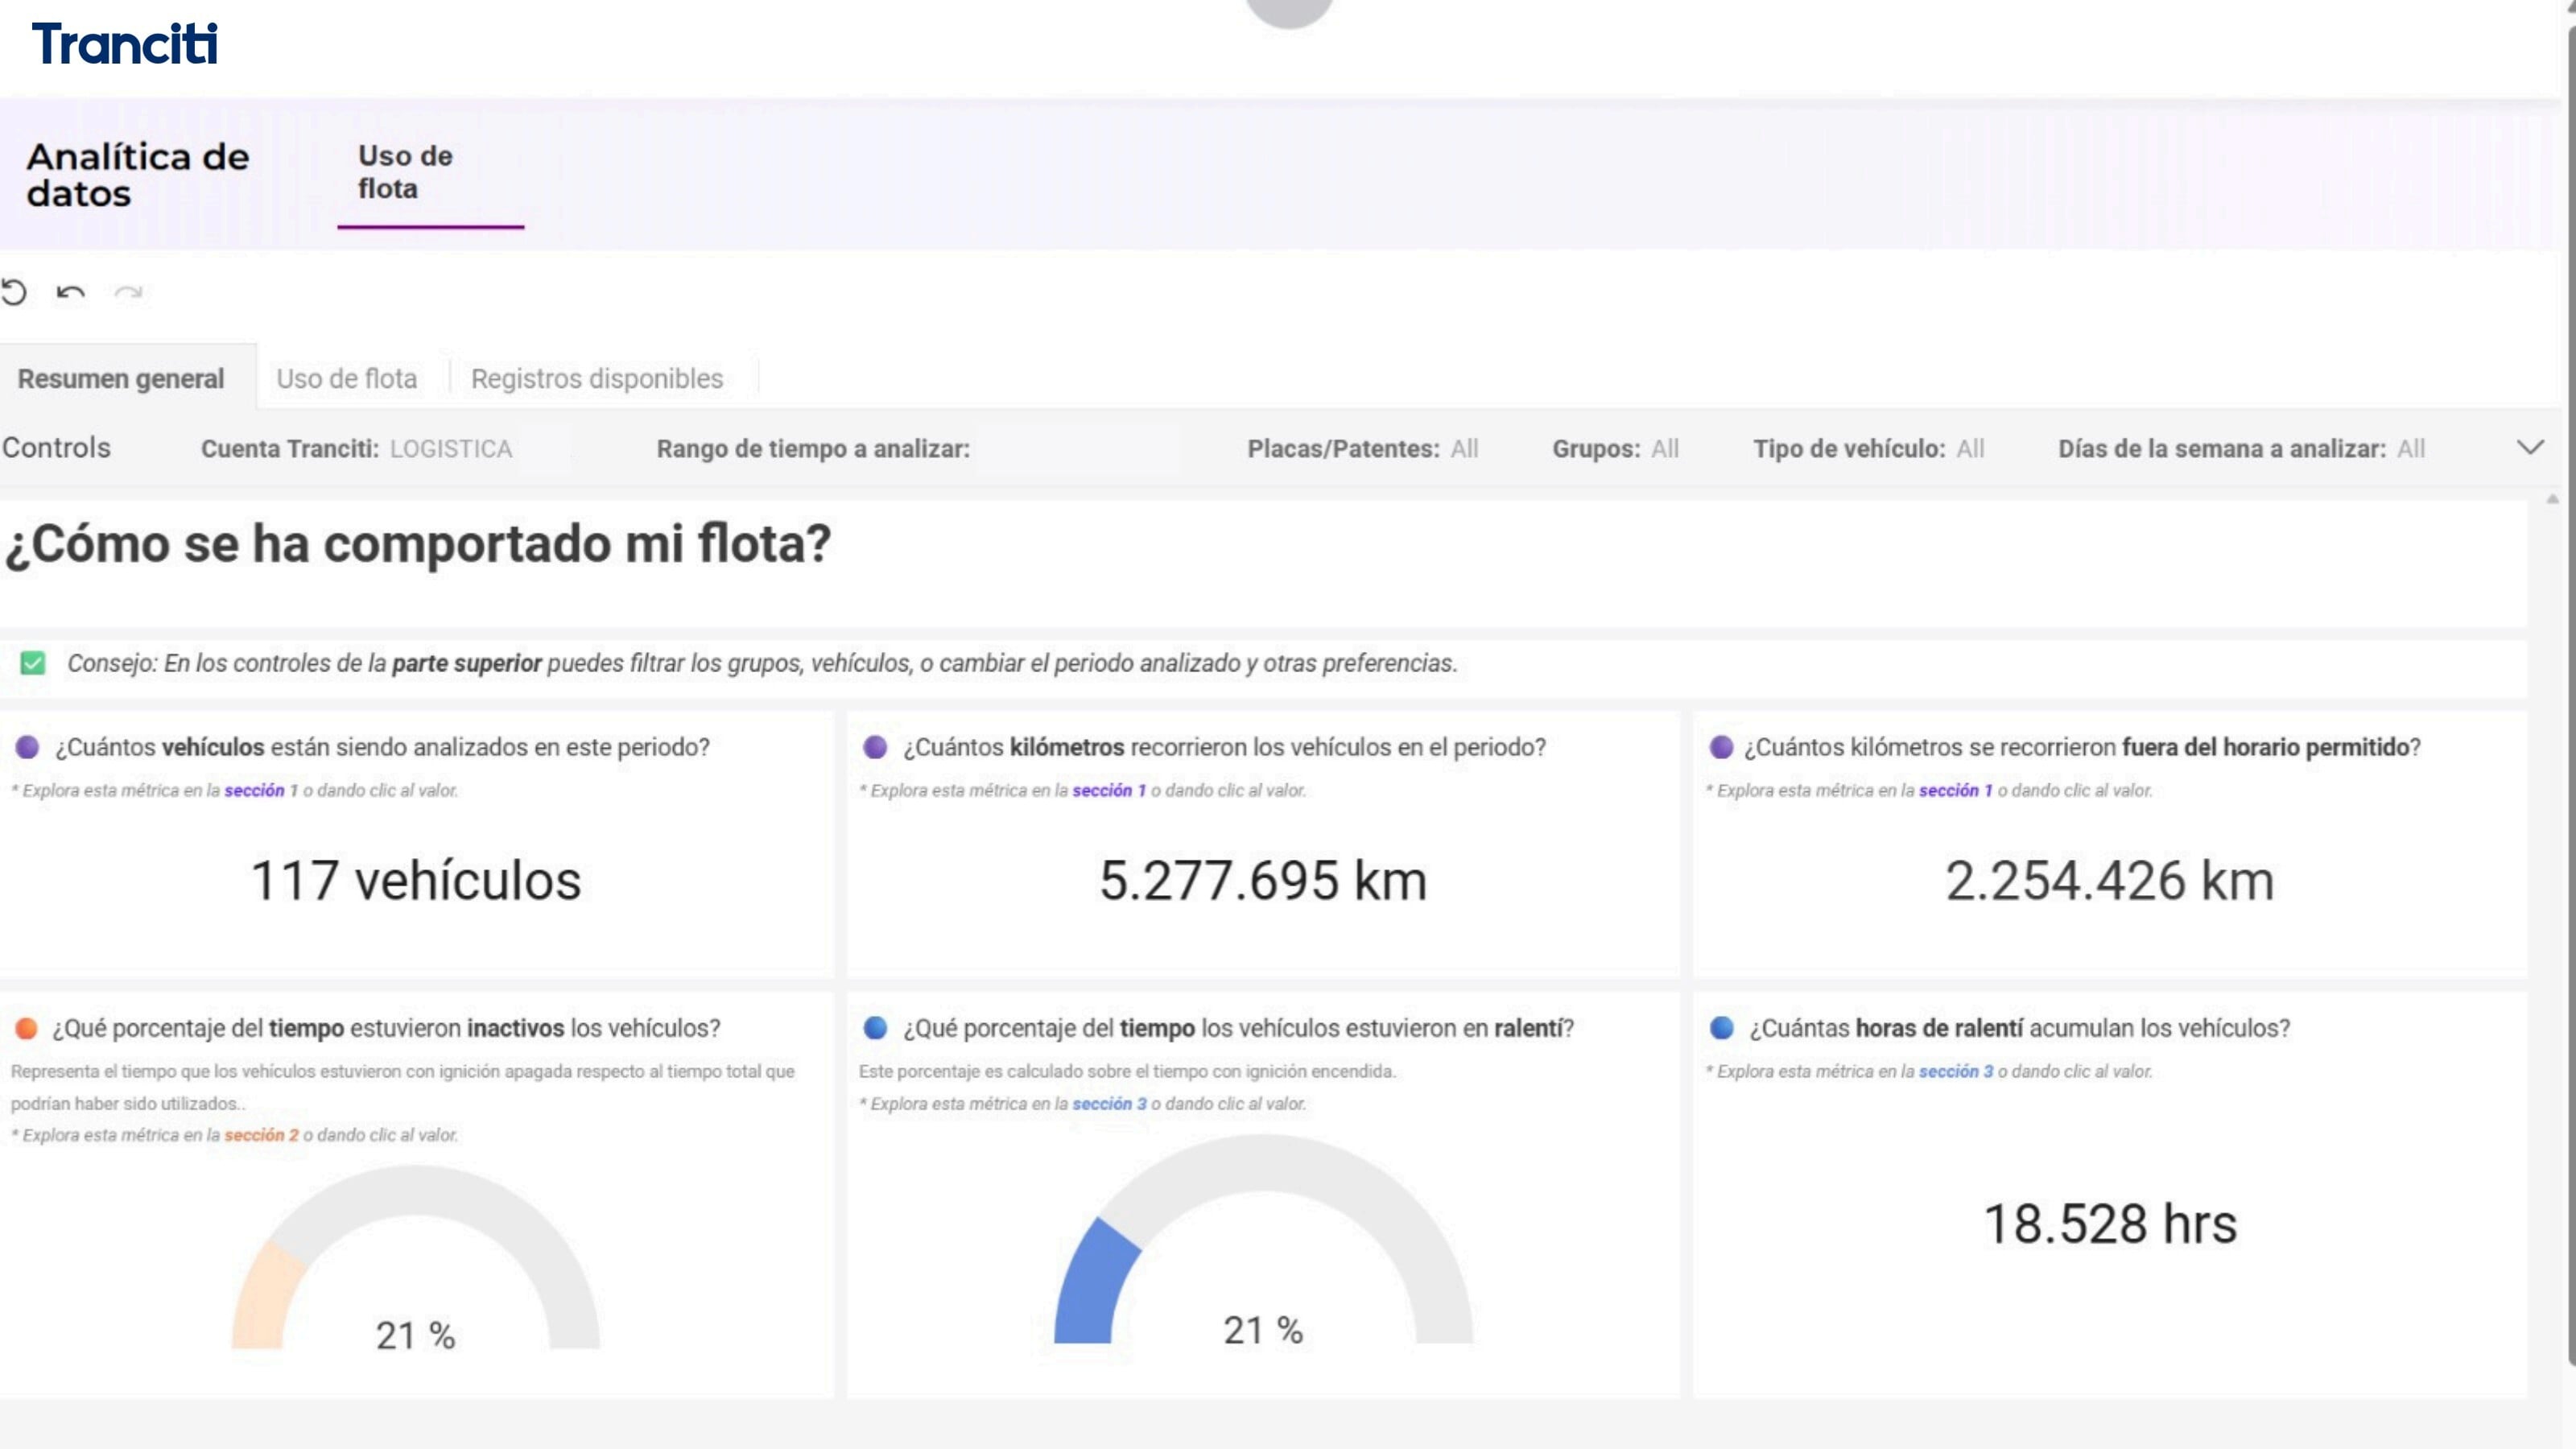Switch to the Uso de flota sheet tab
2576x1449 pixels.
[347, 379]
